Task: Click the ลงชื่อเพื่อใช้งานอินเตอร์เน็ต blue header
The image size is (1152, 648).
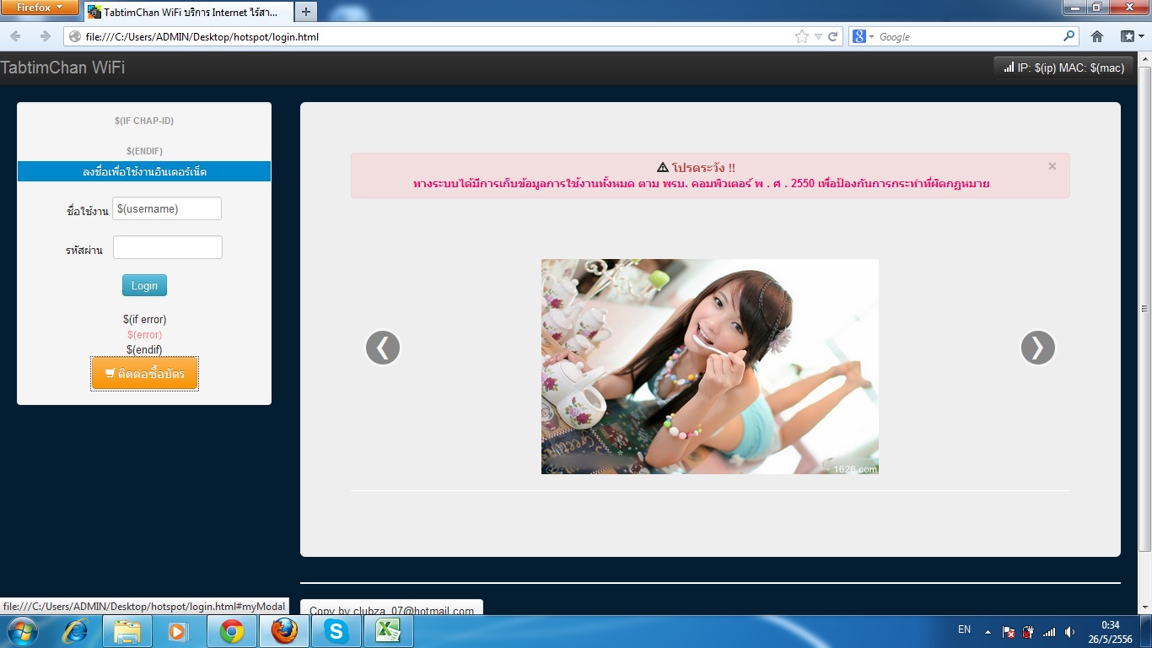Action: (x=144, y=171)
